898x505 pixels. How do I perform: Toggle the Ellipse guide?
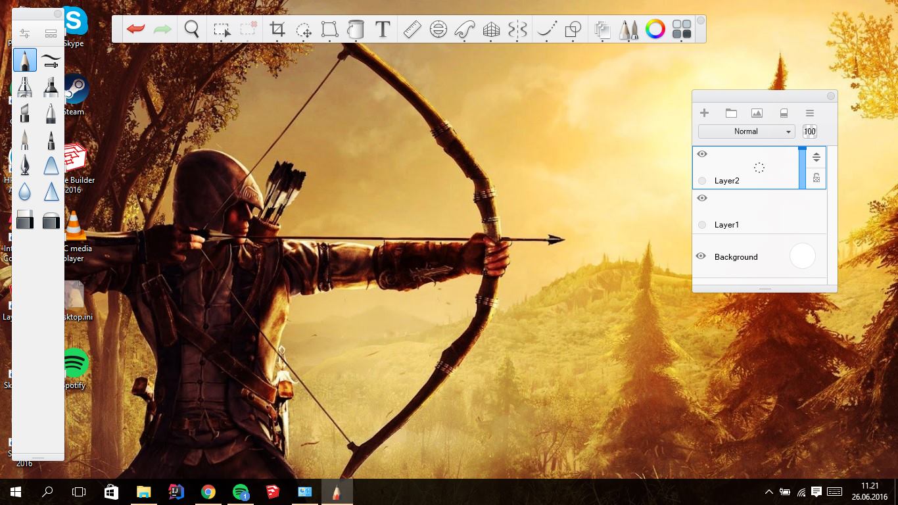[438, 29]
